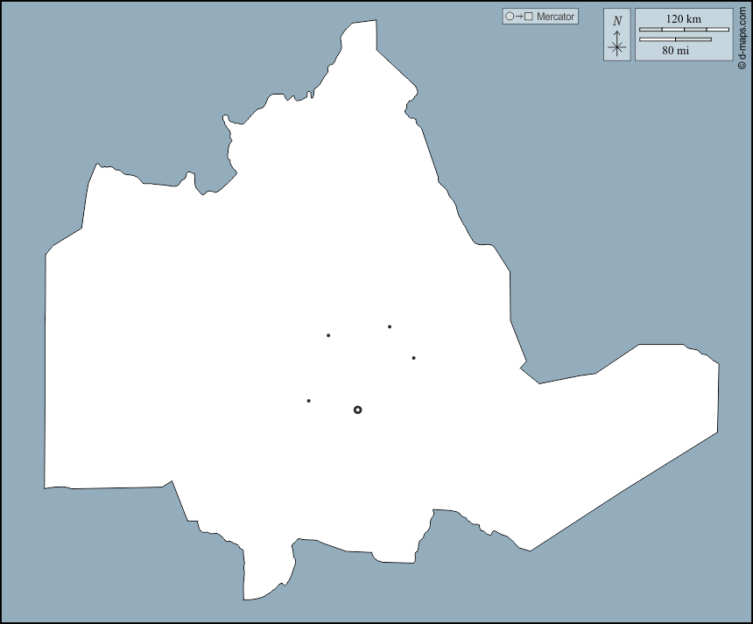Click the 120 km text label

click(x=684, y=18)
